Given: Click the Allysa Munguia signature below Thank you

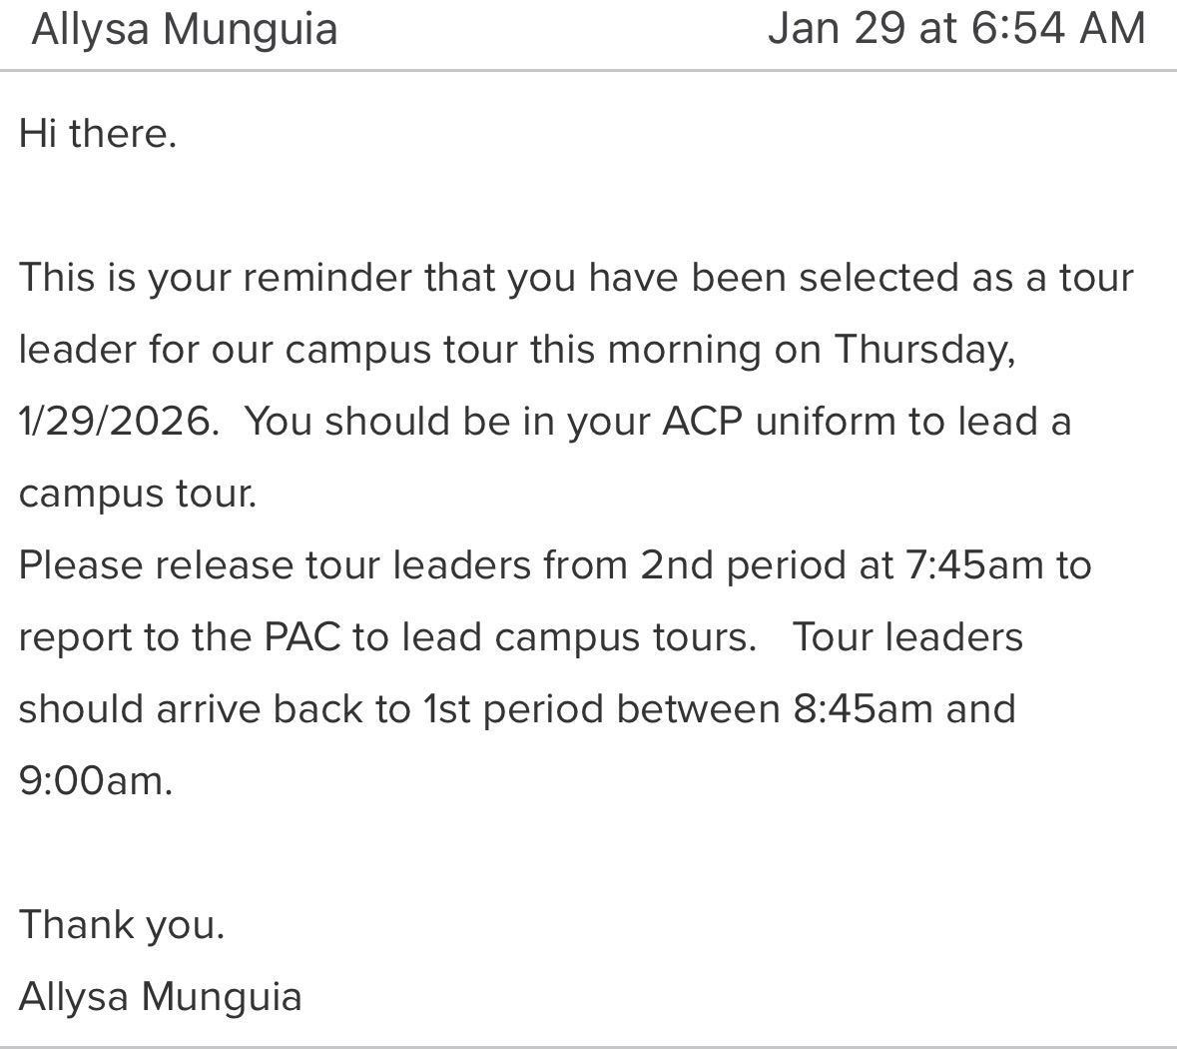Looking at the screenshot, I should point(160,996).
